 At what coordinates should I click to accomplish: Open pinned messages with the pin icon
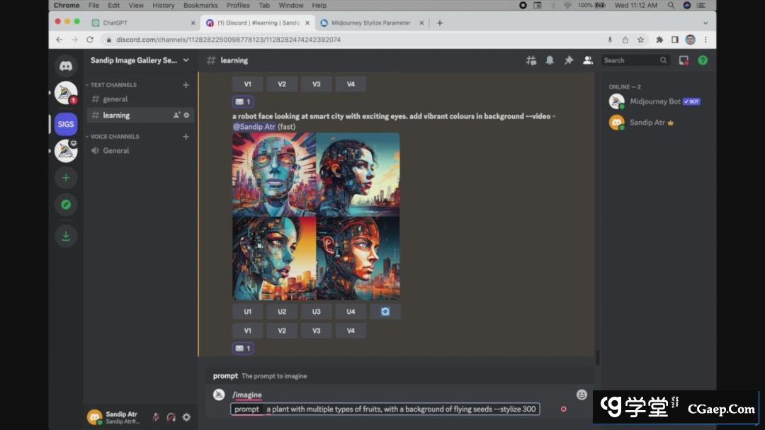click(x=568, y=61)
